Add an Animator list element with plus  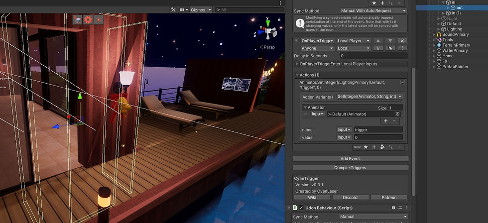[386, 121]
